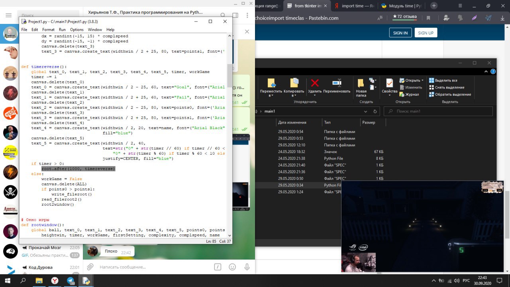
Task: Click the voice message microphone in Telegram
Action: point(247,267)
